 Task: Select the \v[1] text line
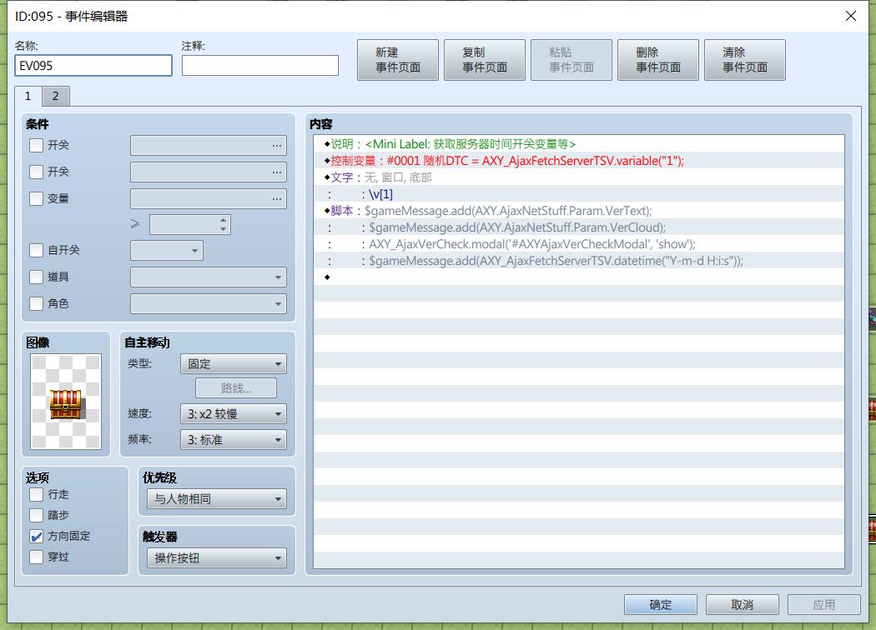[579, 194]
